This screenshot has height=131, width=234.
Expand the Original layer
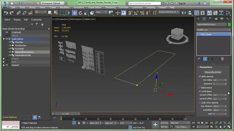(x=4, y=59)
